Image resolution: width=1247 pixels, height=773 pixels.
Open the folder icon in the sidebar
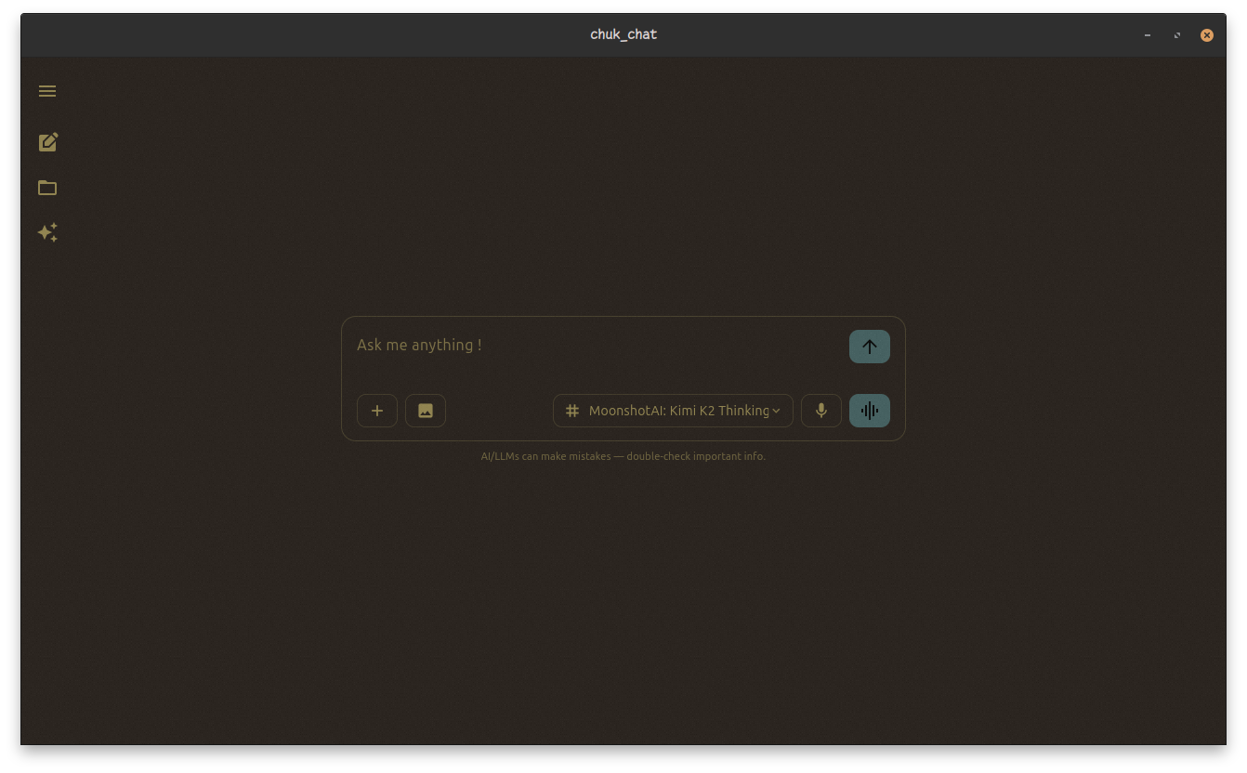point(47,188)
